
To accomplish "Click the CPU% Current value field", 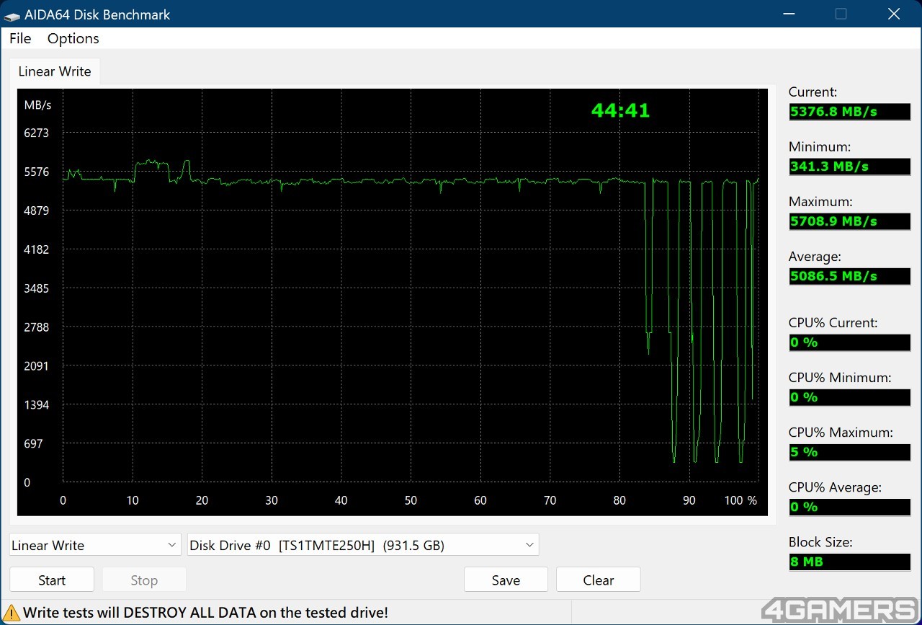I will point(849,342).
